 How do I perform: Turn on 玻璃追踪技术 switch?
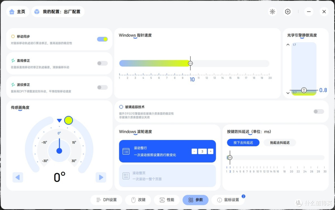click(x=319, y=112)
